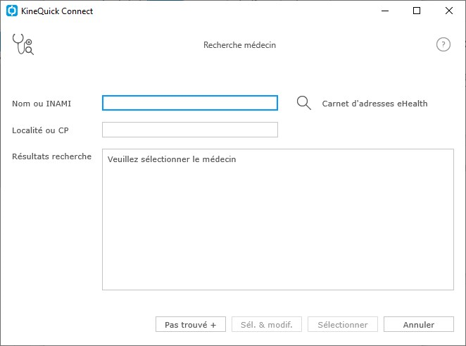Click the Résultats recherche label
This screenshot has height=346, width=466.
(51, 156)
